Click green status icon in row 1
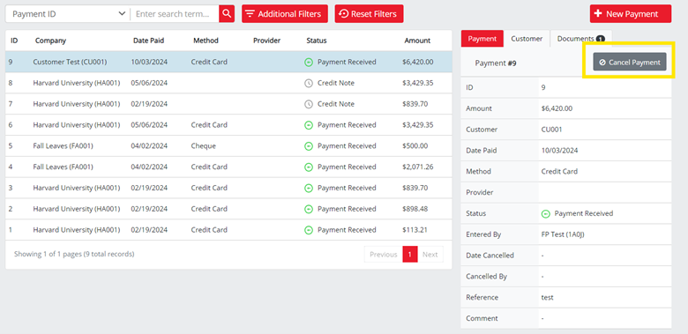The width and height of the screenshot is (688, 334). (x=309, y=230)
